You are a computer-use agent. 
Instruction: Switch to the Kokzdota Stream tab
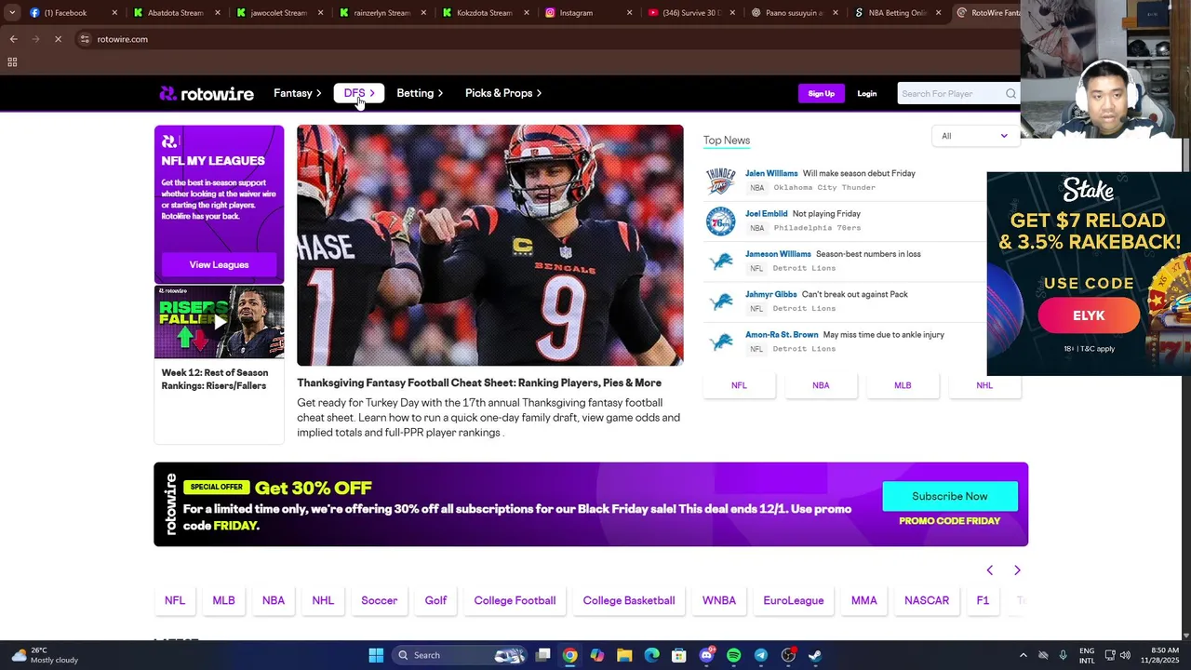[486, 13]
